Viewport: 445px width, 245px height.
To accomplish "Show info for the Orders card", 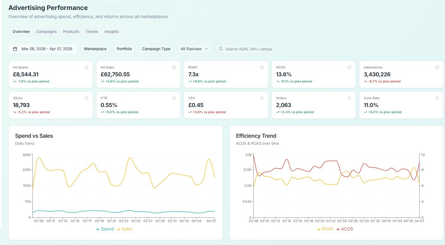I will point(349,98).
